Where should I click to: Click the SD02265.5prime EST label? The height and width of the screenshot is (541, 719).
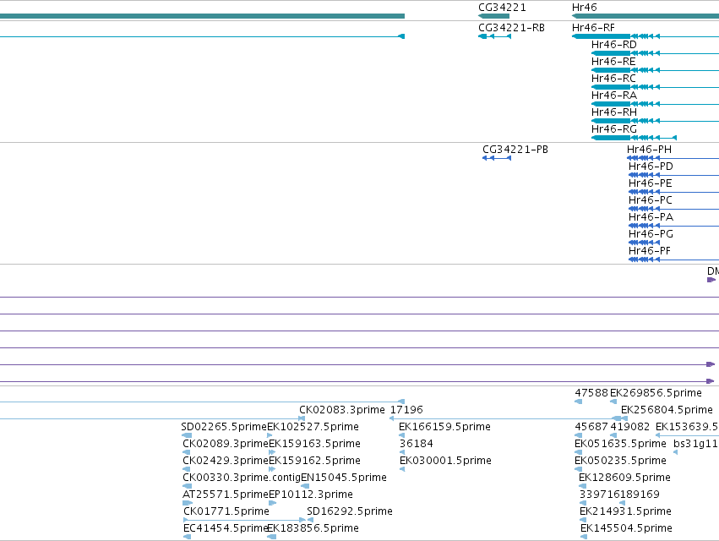(224, 427)
